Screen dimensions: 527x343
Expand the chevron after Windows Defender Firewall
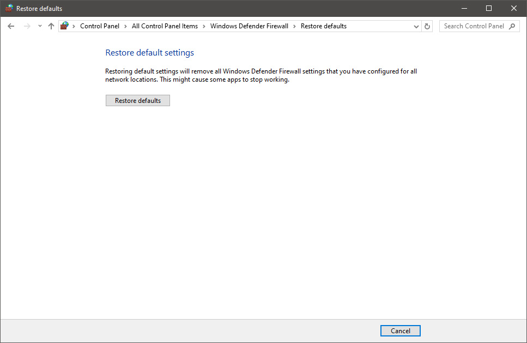pos(294,26)
